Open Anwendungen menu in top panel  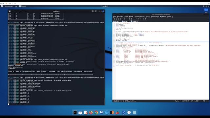click(x=9, y=6)
